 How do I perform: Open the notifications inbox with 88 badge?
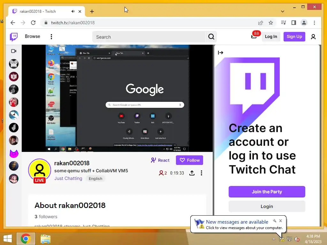coord(254,37)
